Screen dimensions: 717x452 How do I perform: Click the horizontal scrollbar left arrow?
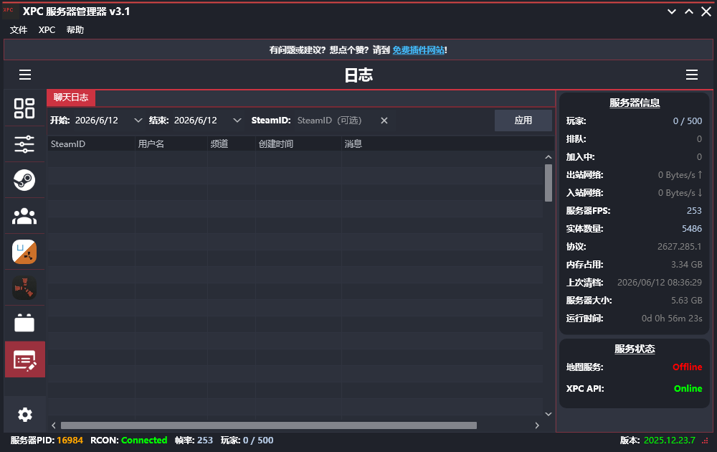(54, 425)
